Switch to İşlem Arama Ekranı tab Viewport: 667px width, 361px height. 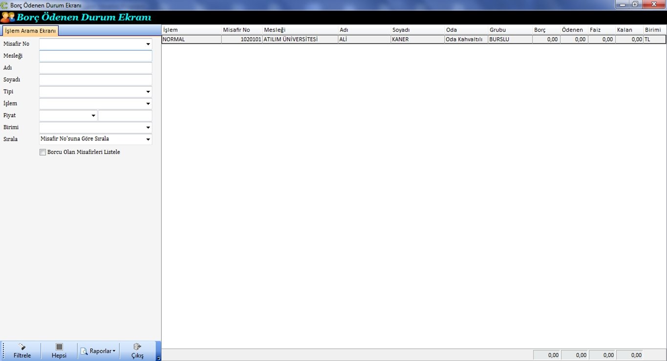pyautogui.click(x=30, y=31)
